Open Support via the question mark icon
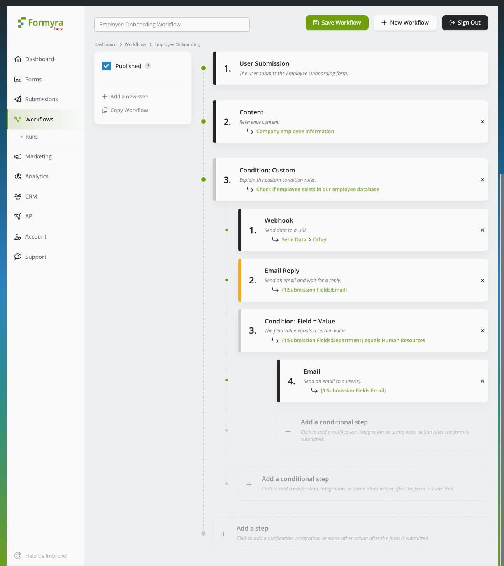Image resolution: width=504 pixels, height=566 pixels. coord(18,257)
